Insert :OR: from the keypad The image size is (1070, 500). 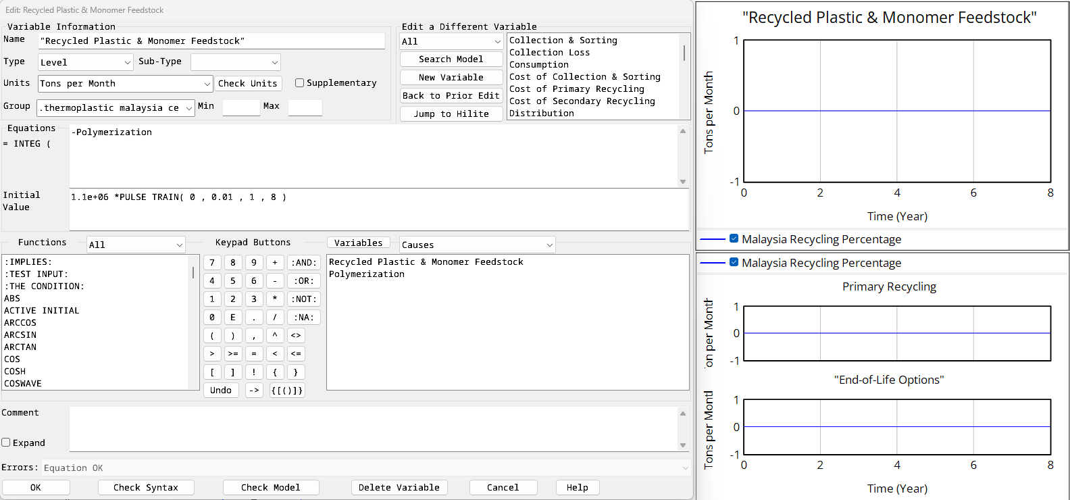[x=304, y=280]
